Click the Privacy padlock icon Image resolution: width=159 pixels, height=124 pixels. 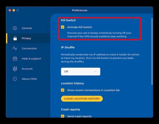coord(15,38)
